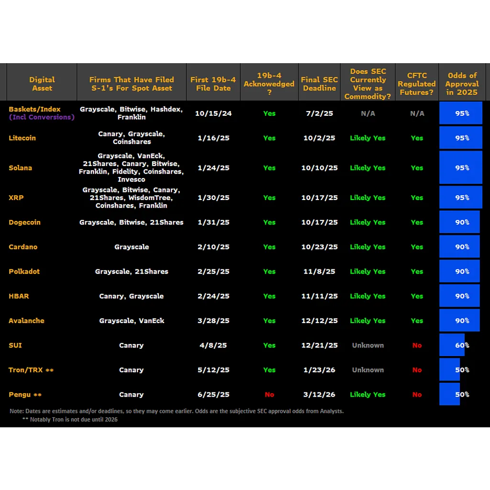Click the Avalanche 90% odds bar
The height and width of the screenshot is (490, 490).
click(459, 320)
